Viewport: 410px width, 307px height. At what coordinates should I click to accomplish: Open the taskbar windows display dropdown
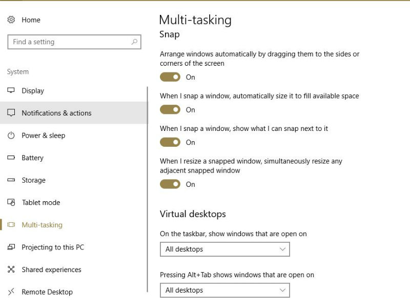tap(224, 249)
